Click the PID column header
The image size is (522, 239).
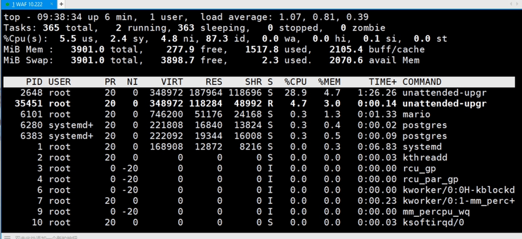click(x=35, y=82)
